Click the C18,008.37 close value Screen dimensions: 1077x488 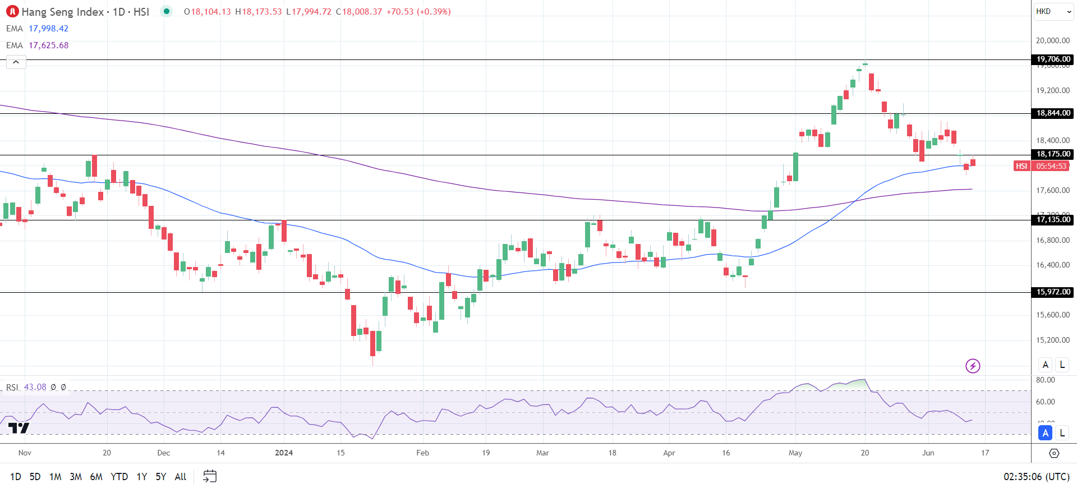tap(358, 11)
